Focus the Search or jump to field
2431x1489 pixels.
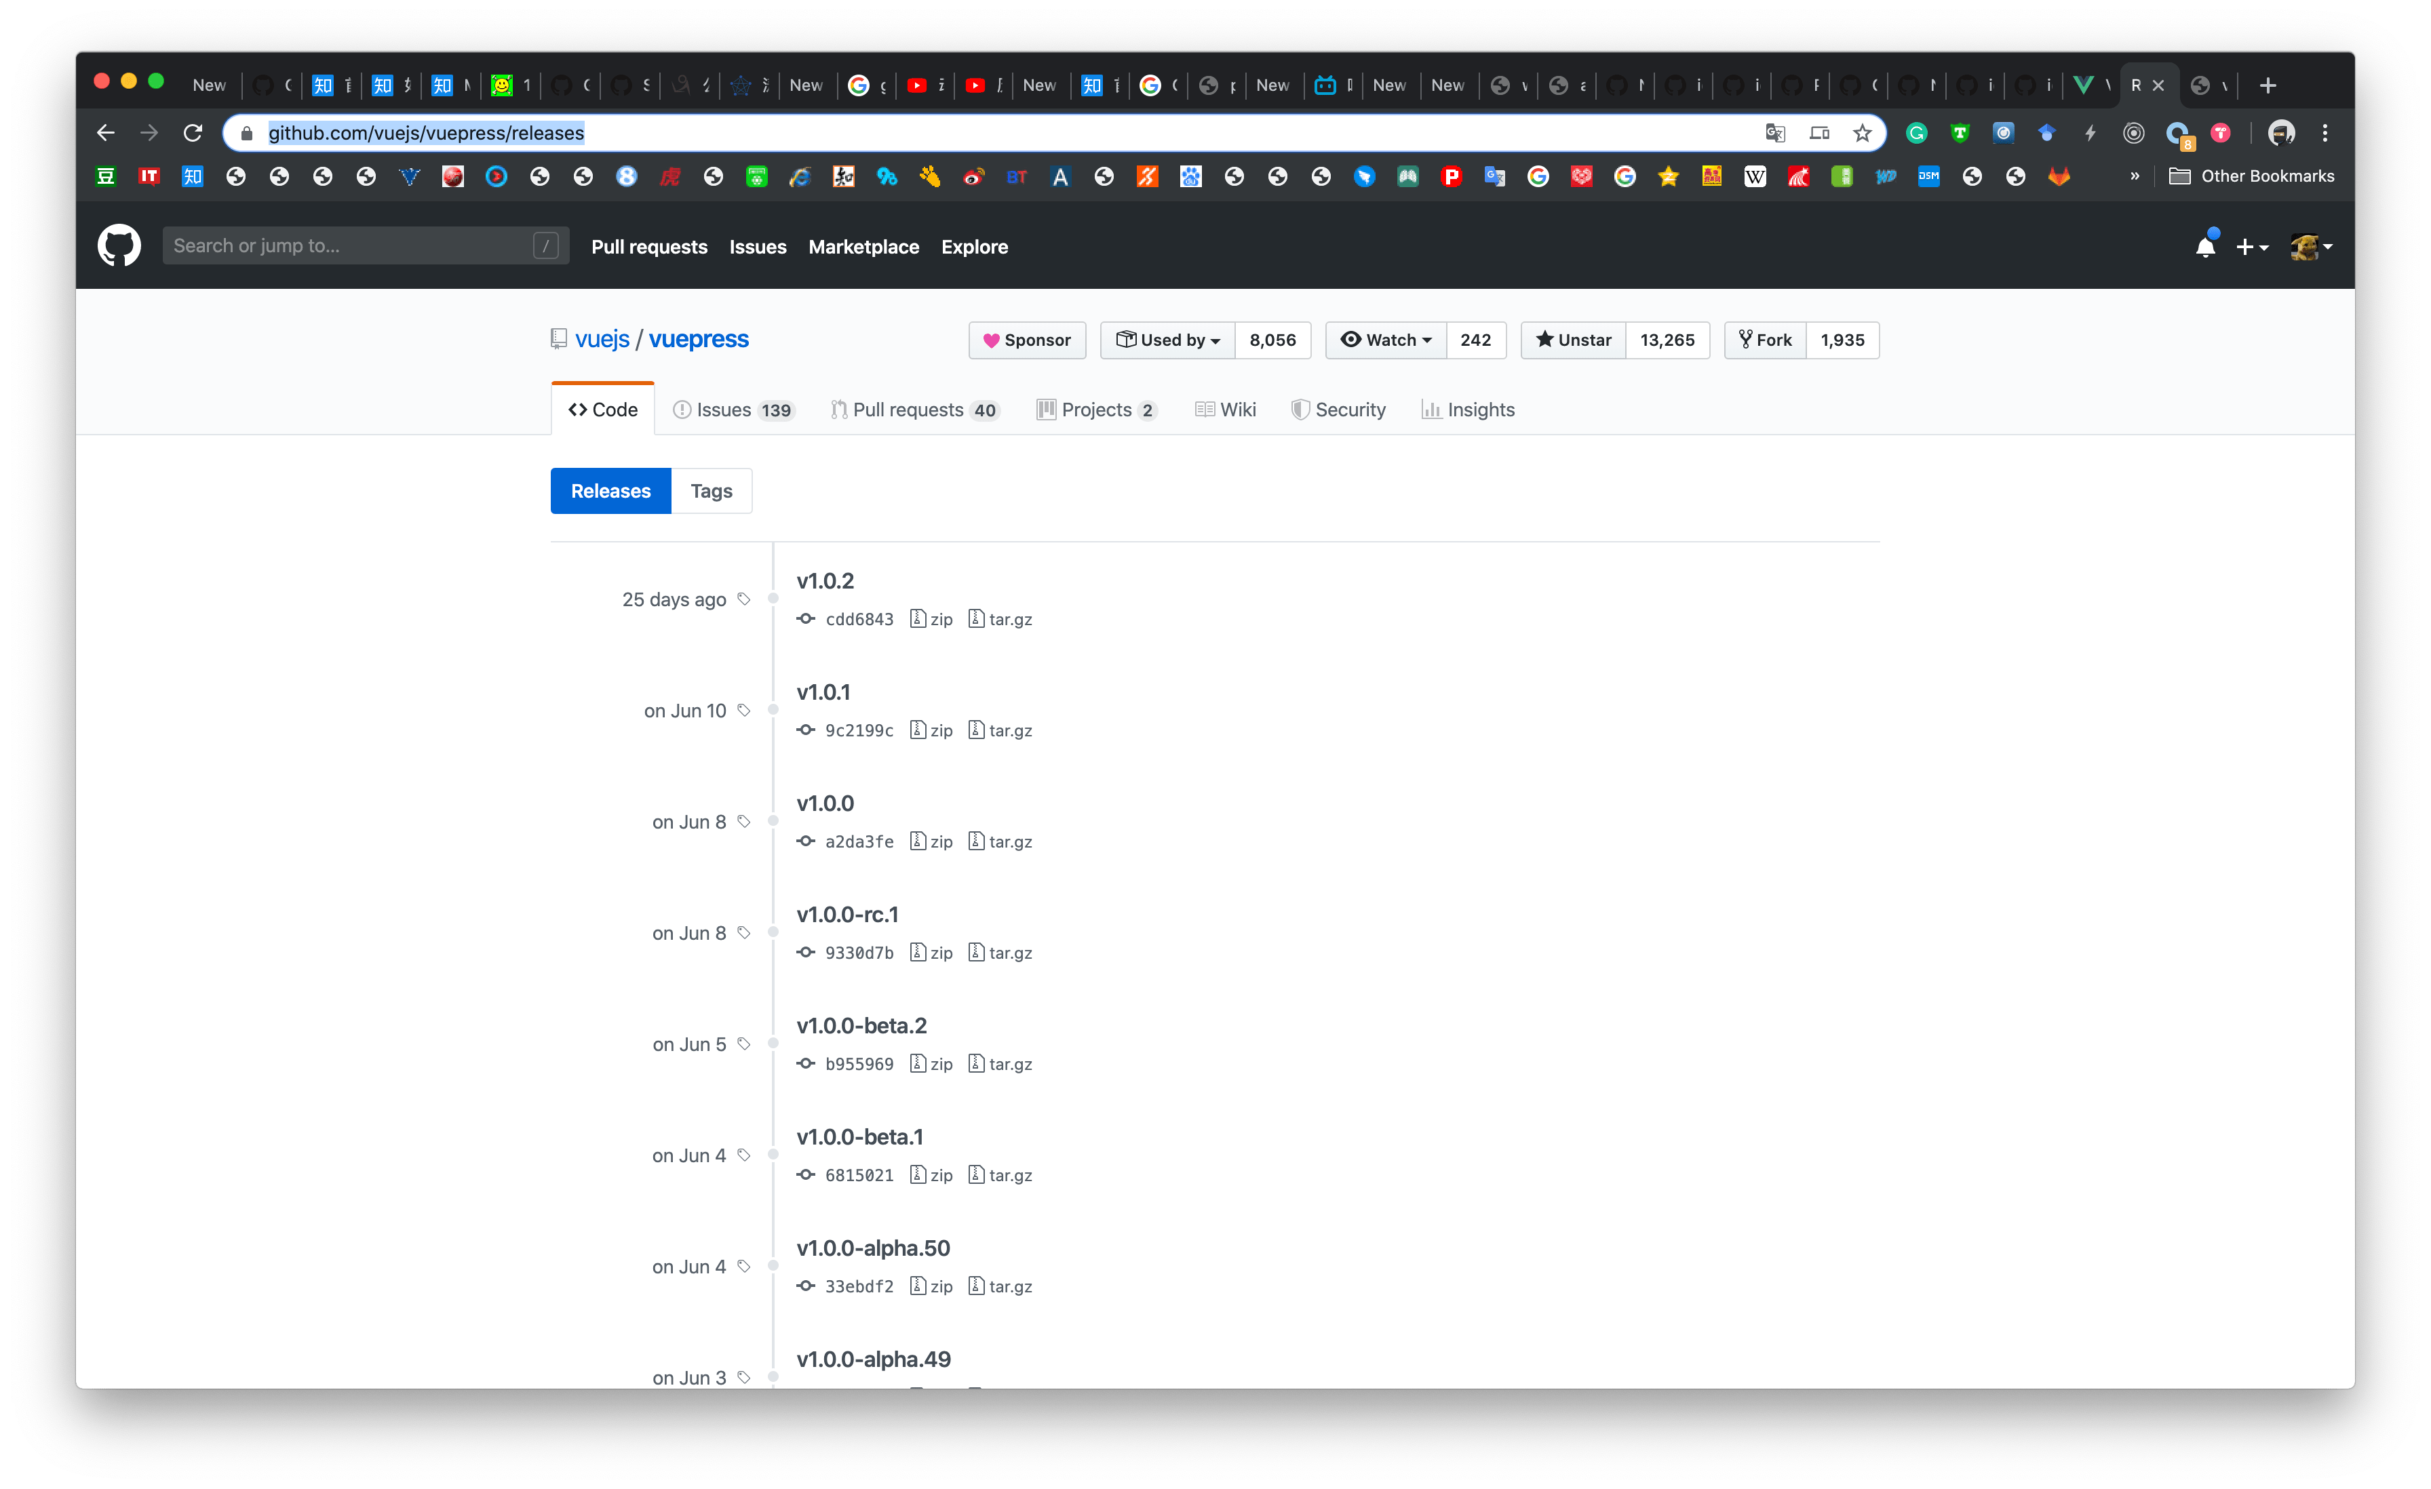(365, 245)
